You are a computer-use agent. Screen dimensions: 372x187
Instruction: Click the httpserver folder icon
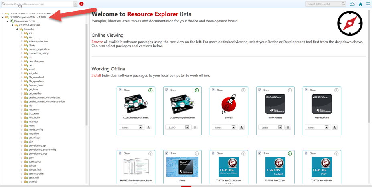click(26, 109)
